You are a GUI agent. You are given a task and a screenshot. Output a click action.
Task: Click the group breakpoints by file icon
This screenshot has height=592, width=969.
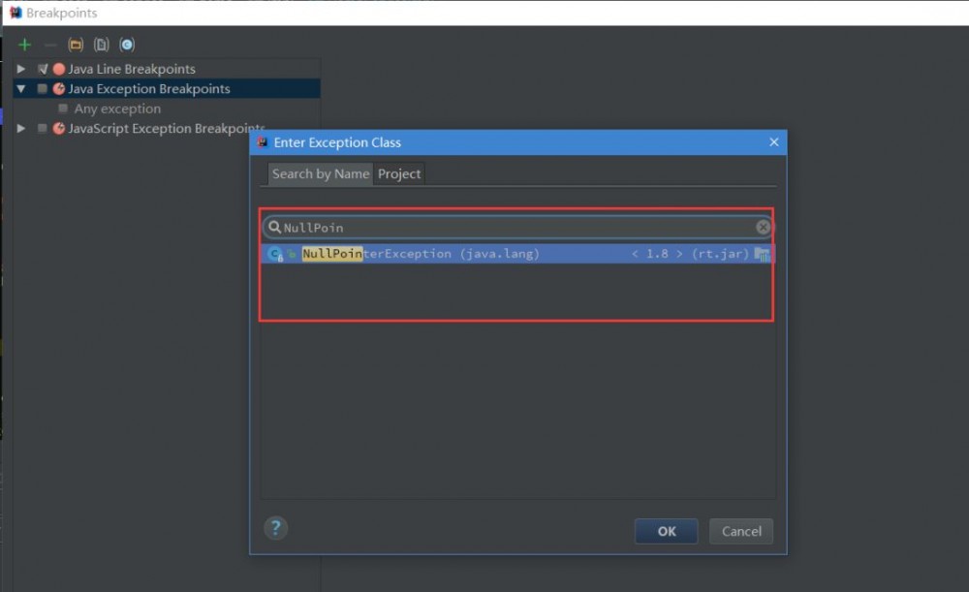[x=100, y=44]
